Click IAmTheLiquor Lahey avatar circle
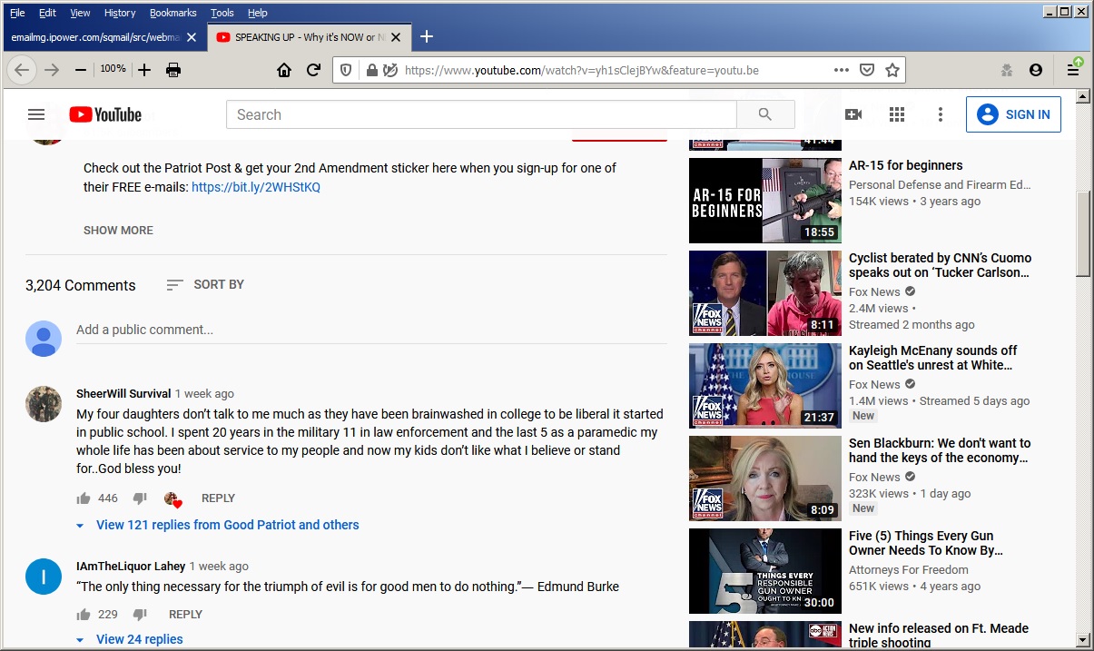Image resolution: width=1094 pixels, height=651 pixels. [44, 577]
